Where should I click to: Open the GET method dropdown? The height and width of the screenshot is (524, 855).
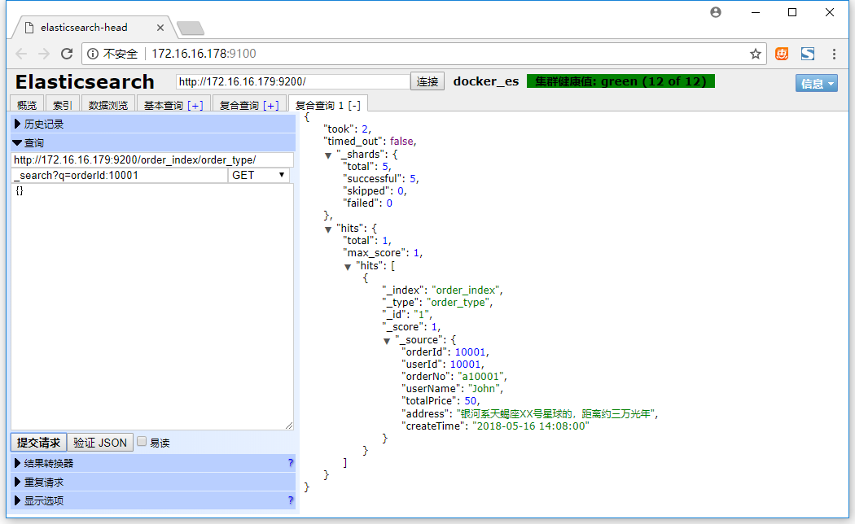click(x=259, y=175)
